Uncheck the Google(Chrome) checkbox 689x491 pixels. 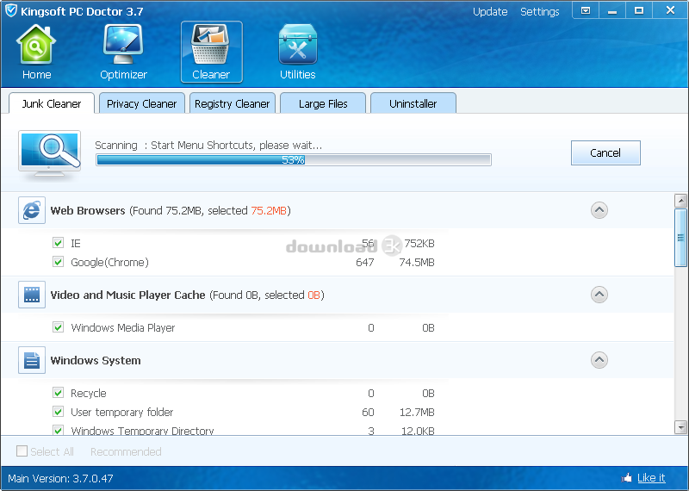(58, 262)
